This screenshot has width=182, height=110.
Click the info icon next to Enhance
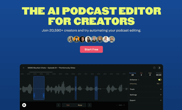tap(138, 80)
